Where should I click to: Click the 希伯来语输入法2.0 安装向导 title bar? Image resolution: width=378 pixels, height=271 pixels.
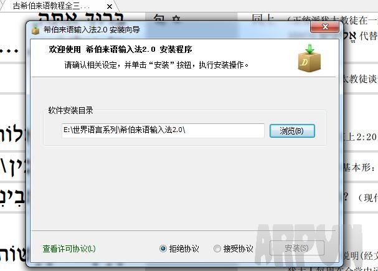[x=169, y=30]
